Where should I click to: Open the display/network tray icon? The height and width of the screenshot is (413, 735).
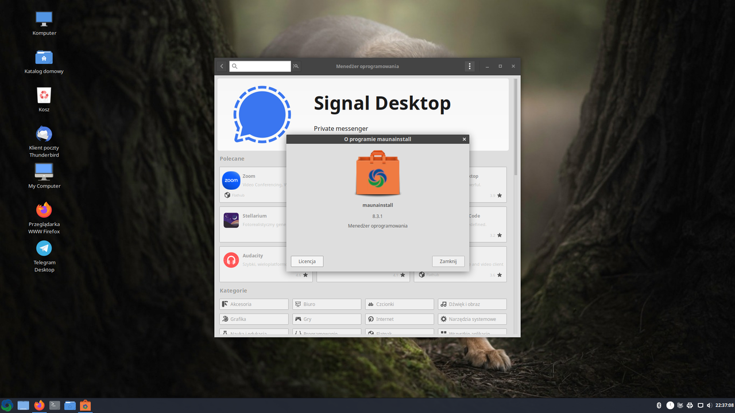click(x=700, y=406)
